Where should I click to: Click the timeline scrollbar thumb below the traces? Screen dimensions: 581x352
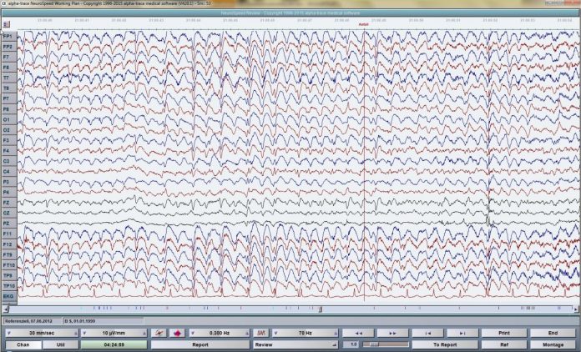pos(321,309)
